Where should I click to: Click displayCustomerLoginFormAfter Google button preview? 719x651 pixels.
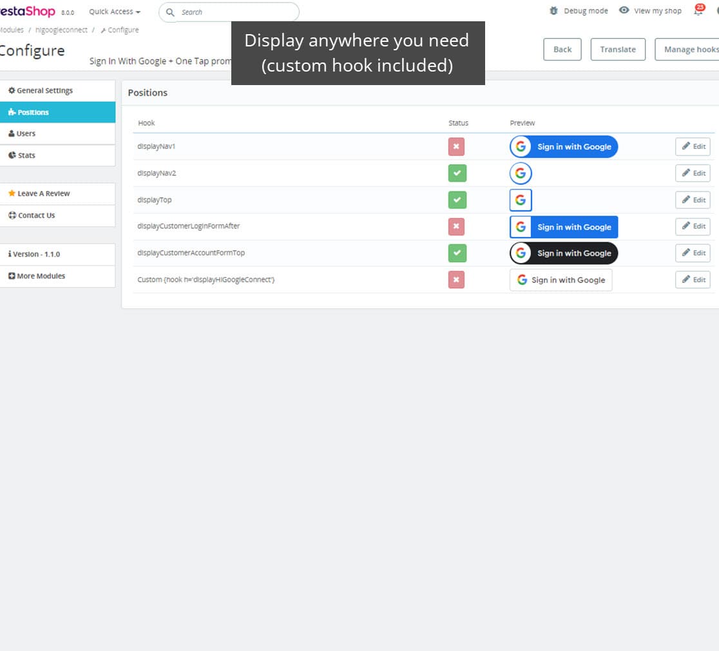pos(564,227)
